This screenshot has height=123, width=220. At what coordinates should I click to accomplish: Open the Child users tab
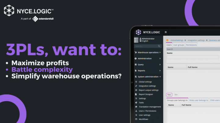215,100
